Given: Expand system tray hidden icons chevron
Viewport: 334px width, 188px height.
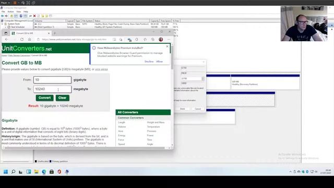Looking at the screenshot, I should tap(290, 172).
